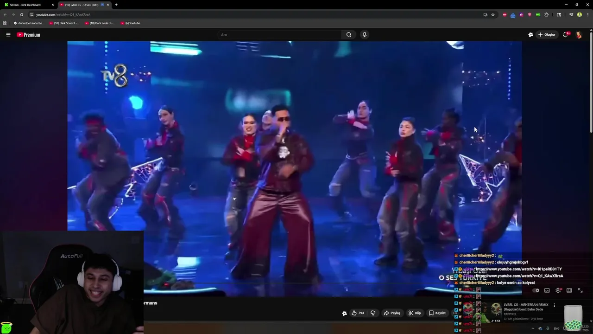Click the Paylaş share button
The image size is (593, 334).
392,313
